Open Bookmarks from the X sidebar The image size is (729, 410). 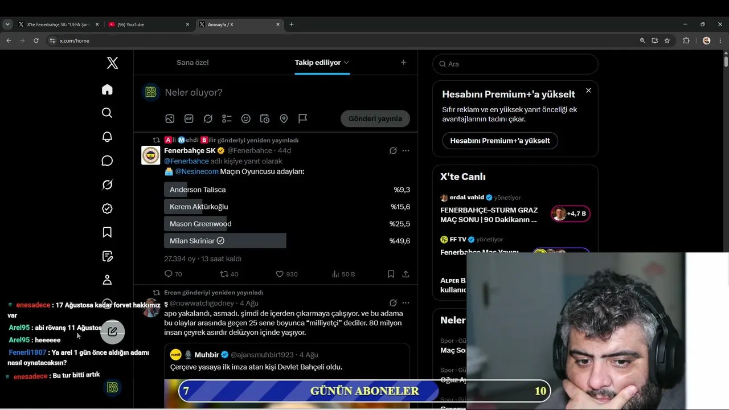[x=107, y=232]
